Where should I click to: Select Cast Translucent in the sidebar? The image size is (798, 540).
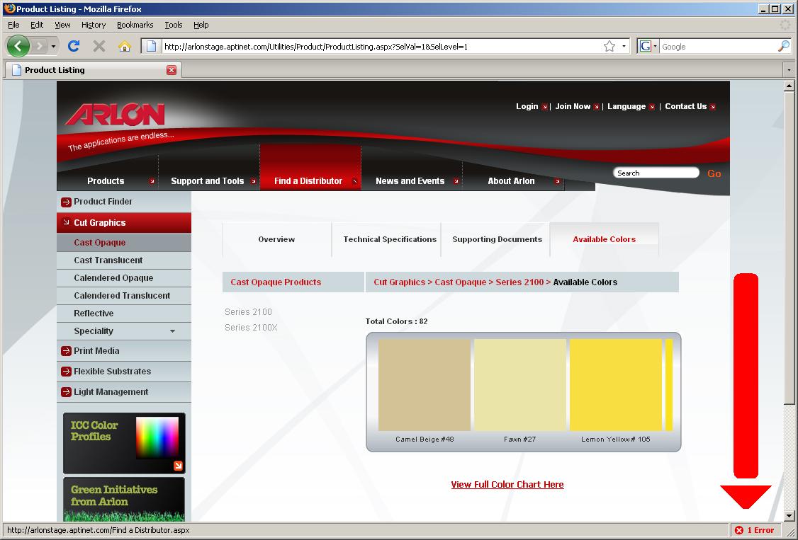click(124, 260)
